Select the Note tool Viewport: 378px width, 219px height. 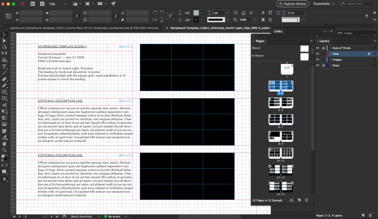click(4, 131)
